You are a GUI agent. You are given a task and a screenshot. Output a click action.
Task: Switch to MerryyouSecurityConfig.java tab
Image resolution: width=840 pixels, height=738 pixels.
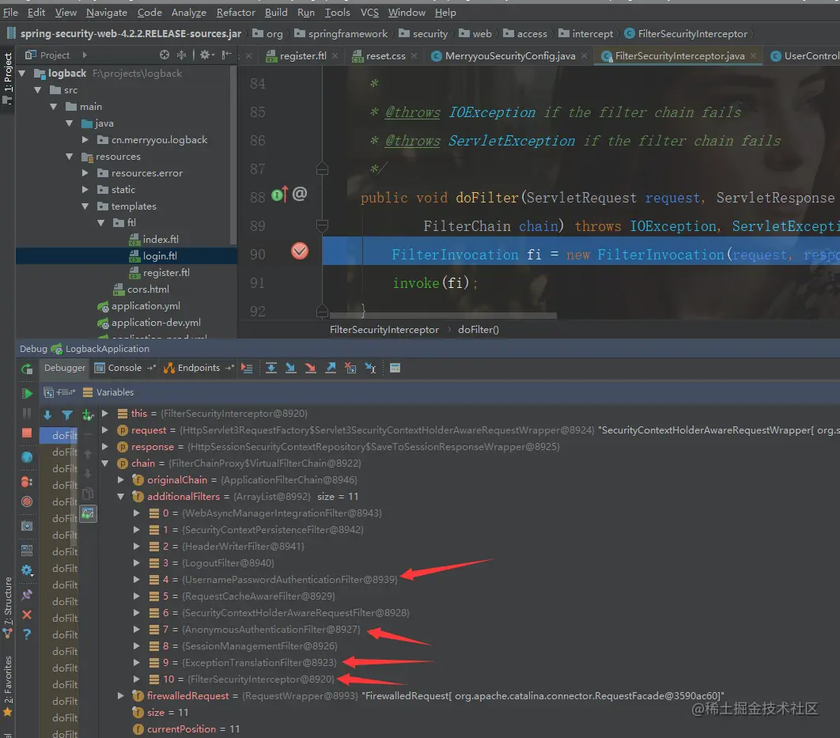(x=510, y=55)
